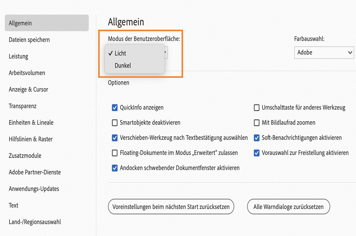Open Land-/Regionsauswahl settings
This screenshot has width=356, height=236.
point(35,222)
